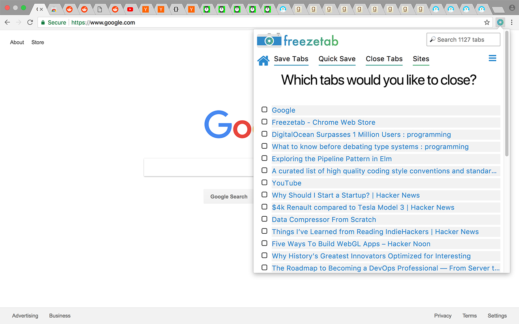The height and width of the screenshot is (324, 519).
Task: Check the curated coding style conventions box
Action: tap(264, 170)
